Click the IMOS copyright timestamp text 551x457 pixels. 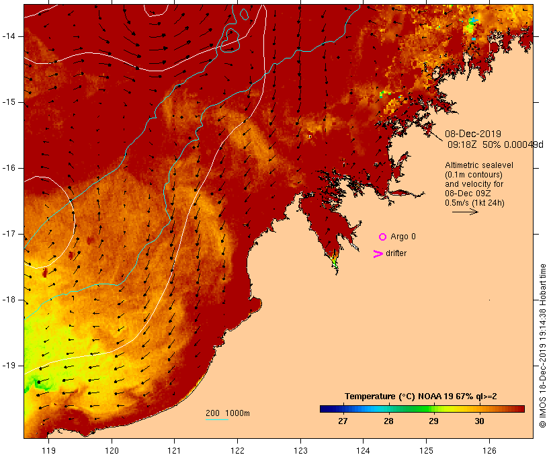543,345
